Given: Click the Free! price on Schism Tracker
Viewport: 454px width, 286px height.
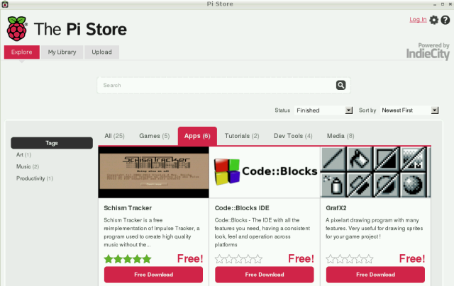Looking at the screenshot, I should tap(190, 258).
